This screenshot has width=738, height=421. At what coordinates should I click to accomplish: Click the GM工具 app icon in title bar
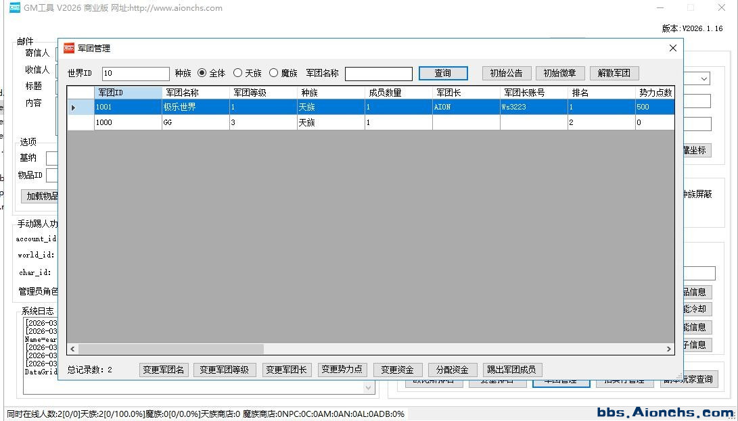14,8
